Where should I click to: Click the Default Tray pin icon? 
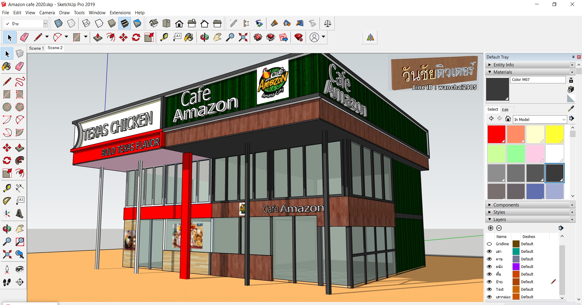coord(573,57)
